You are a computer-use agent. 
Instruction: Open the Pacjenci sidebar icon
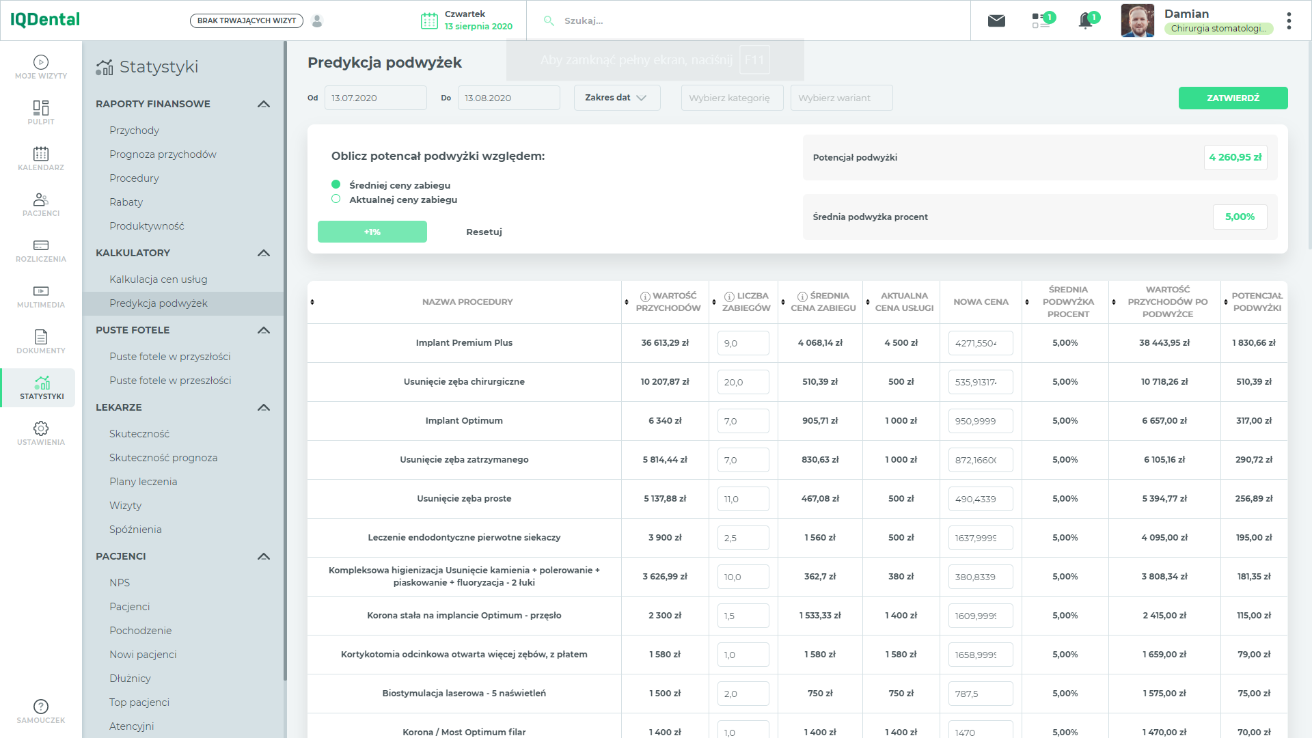pyautogui.click(x=41, y=200)
